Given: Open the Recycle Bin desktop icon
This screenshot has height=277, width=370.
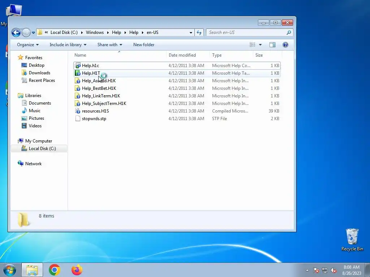Looking at the screenshot, I should click(352, 239).
